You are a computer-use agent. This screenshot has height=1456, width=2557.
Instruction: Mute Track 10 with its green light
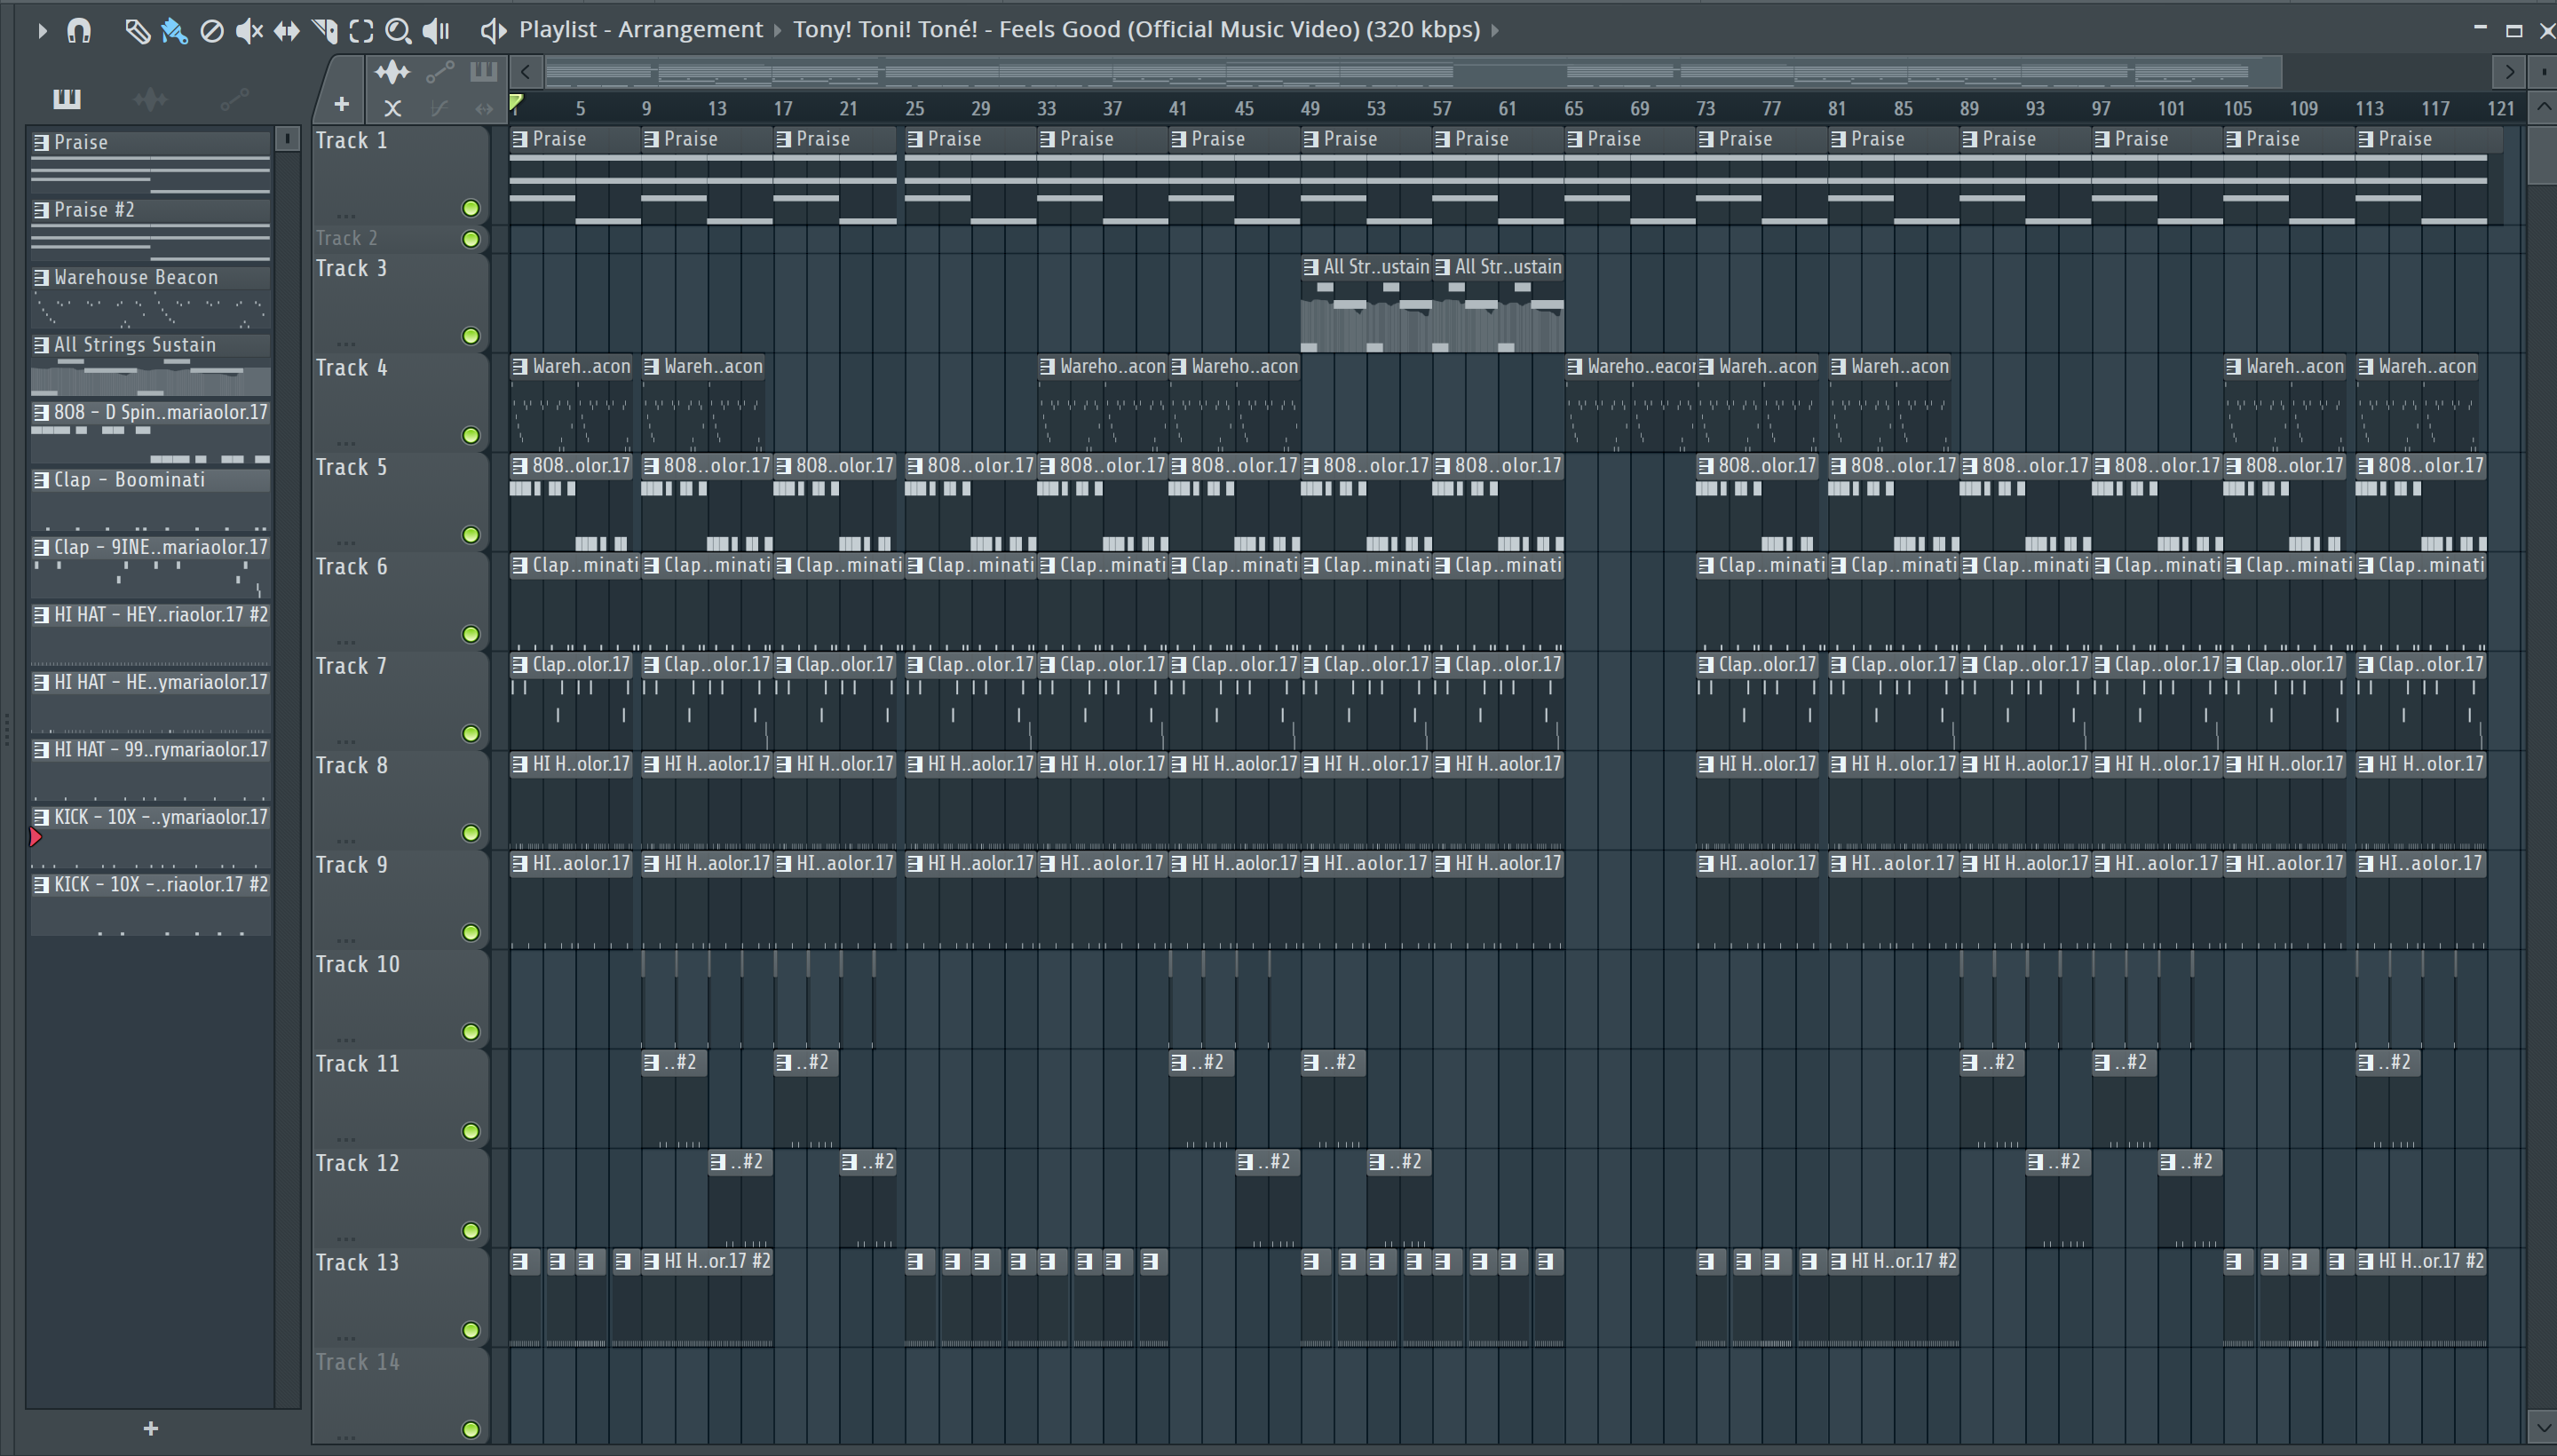[x=470, y=1032]
